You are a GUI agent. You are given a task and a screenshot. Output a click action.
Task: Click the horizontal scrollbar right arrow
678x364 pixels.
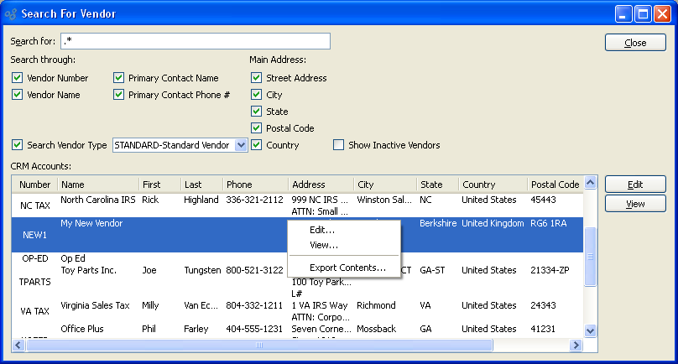point(576,345)
